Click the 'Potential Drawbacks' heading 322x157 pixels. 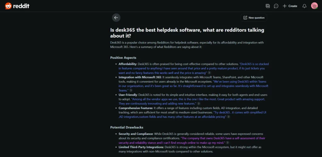[127, 127]
